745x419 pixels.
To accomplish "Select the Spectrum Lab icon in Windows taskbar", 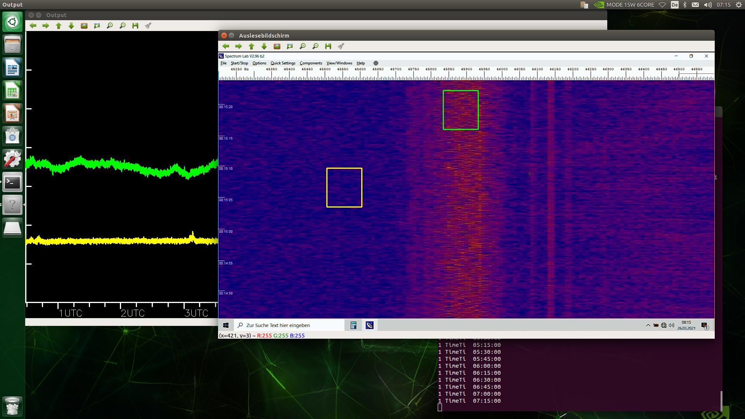I will pos(369,325).
